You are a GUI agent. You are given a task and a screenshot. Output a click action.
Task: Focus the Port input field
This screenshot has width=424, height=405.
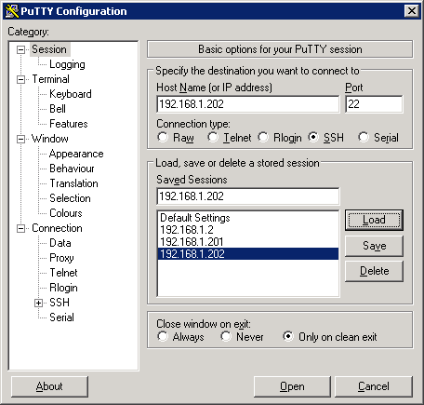374,104
